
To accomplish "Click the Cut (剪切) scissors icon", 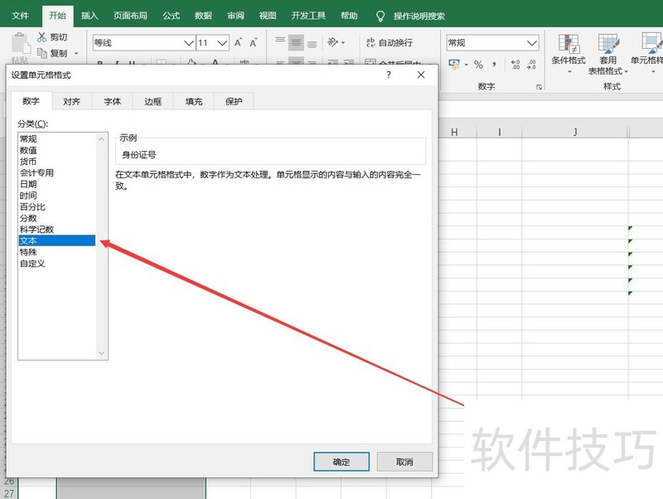I will [41, 37].
